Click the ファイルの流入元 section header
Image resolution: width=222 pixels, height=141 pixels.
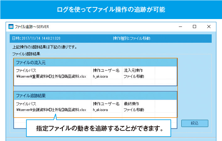click(95, 62)
